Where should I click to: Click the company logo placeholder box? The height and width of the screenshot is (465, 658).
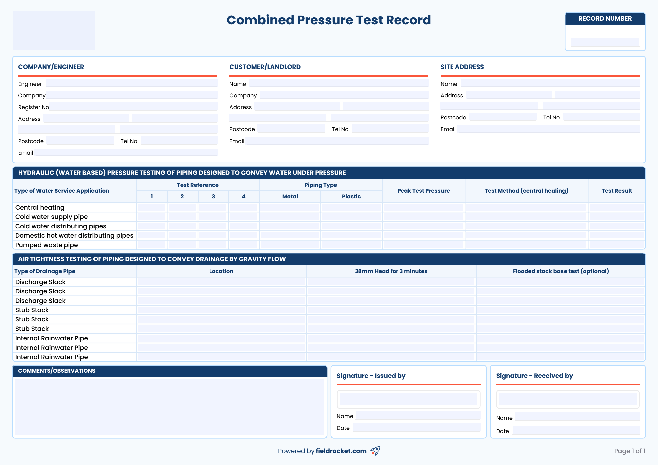pos(54,30)
